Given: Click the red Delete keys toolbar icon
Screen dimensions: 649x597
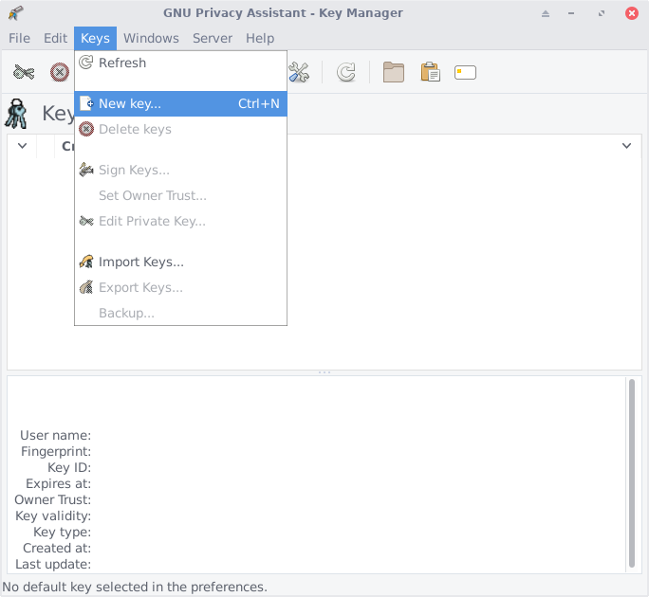Looking at the screenshot, I should tap(60, 72).
